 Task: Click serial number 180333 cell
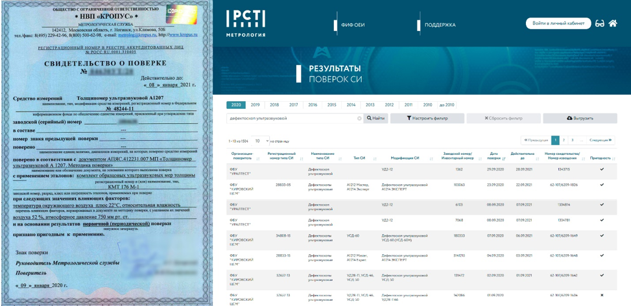(x=460, y=235)
